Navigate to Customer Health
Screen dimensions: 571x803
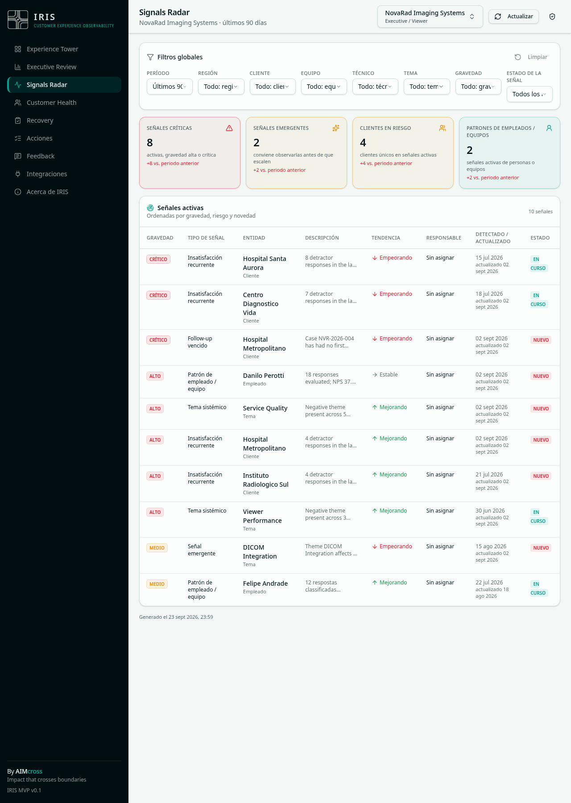pyautogui.click(x=64, y=103)
